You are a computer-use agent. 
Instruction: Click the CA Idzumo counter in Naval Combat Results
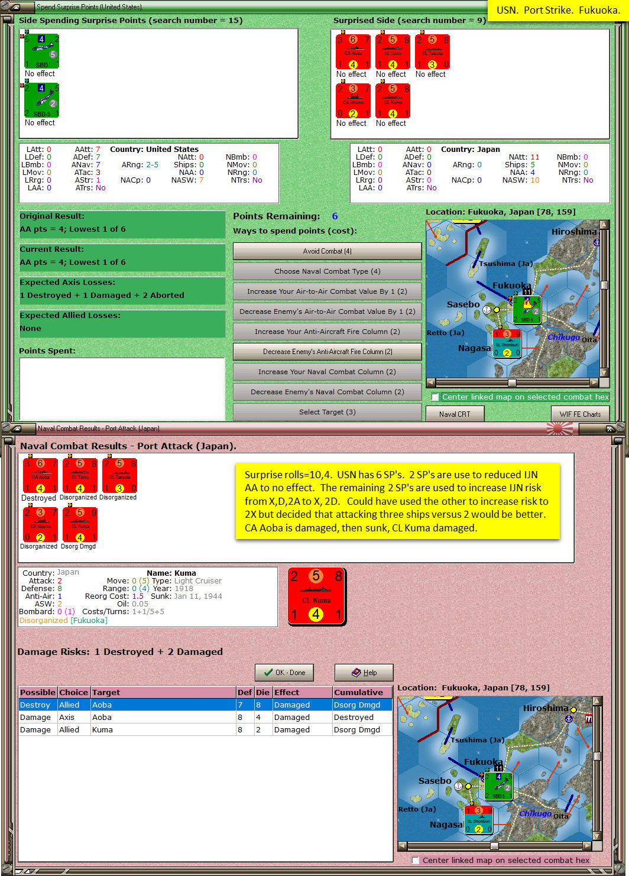tap(40, 525)
